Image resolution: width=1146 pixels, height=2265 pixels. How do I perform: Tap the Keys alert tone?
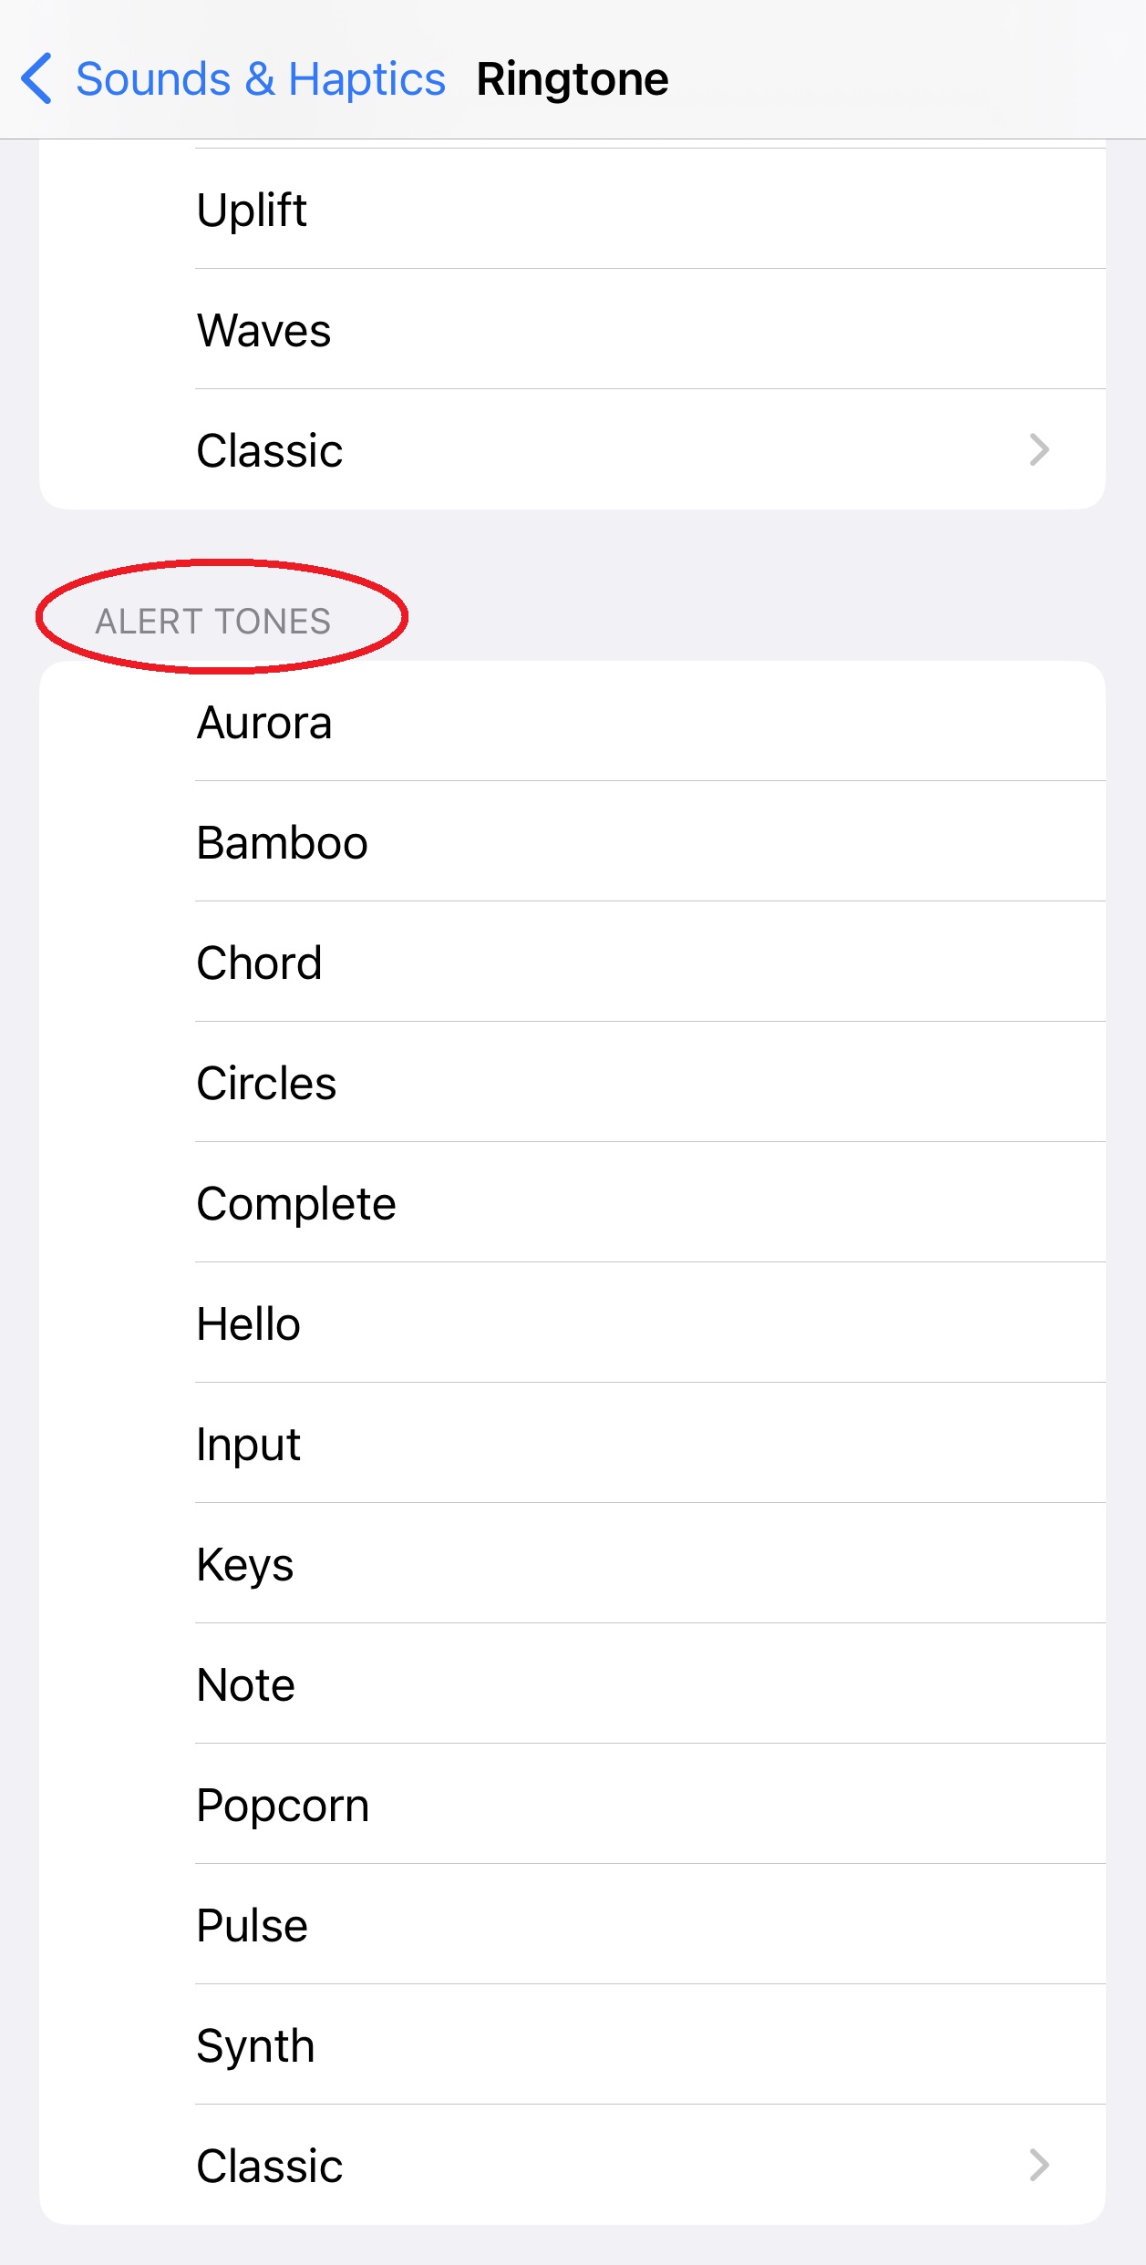click(573, 1564)
